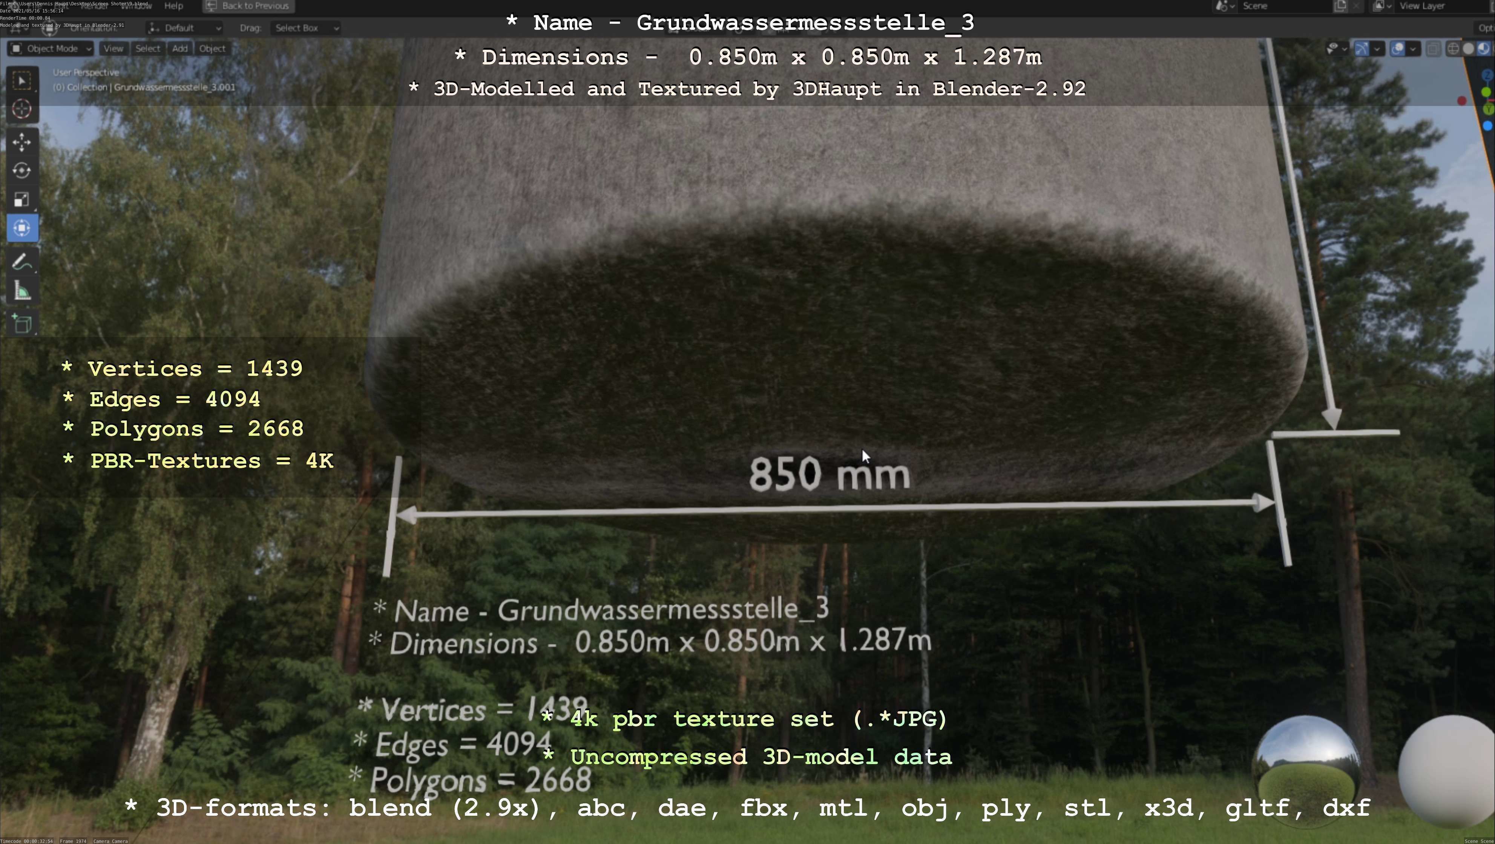Open the viewport Add menu
This screenshot has width=1495, height=844.
pos(180,49)
